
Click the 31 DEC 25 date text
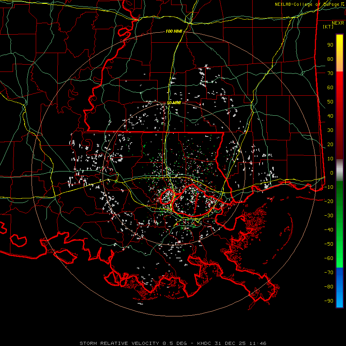click(x=230, y=343)
